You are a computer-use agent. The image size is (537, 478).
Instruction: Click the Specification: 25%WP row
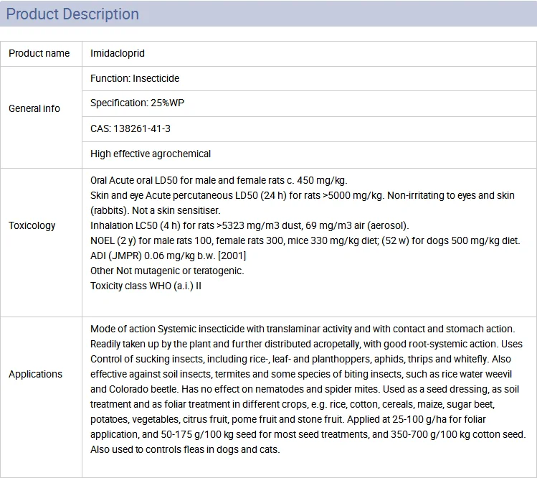(137, 103)
